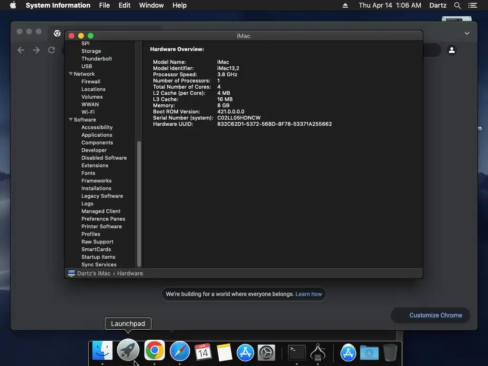Open the Notes app in Dock

coord(224,352)
